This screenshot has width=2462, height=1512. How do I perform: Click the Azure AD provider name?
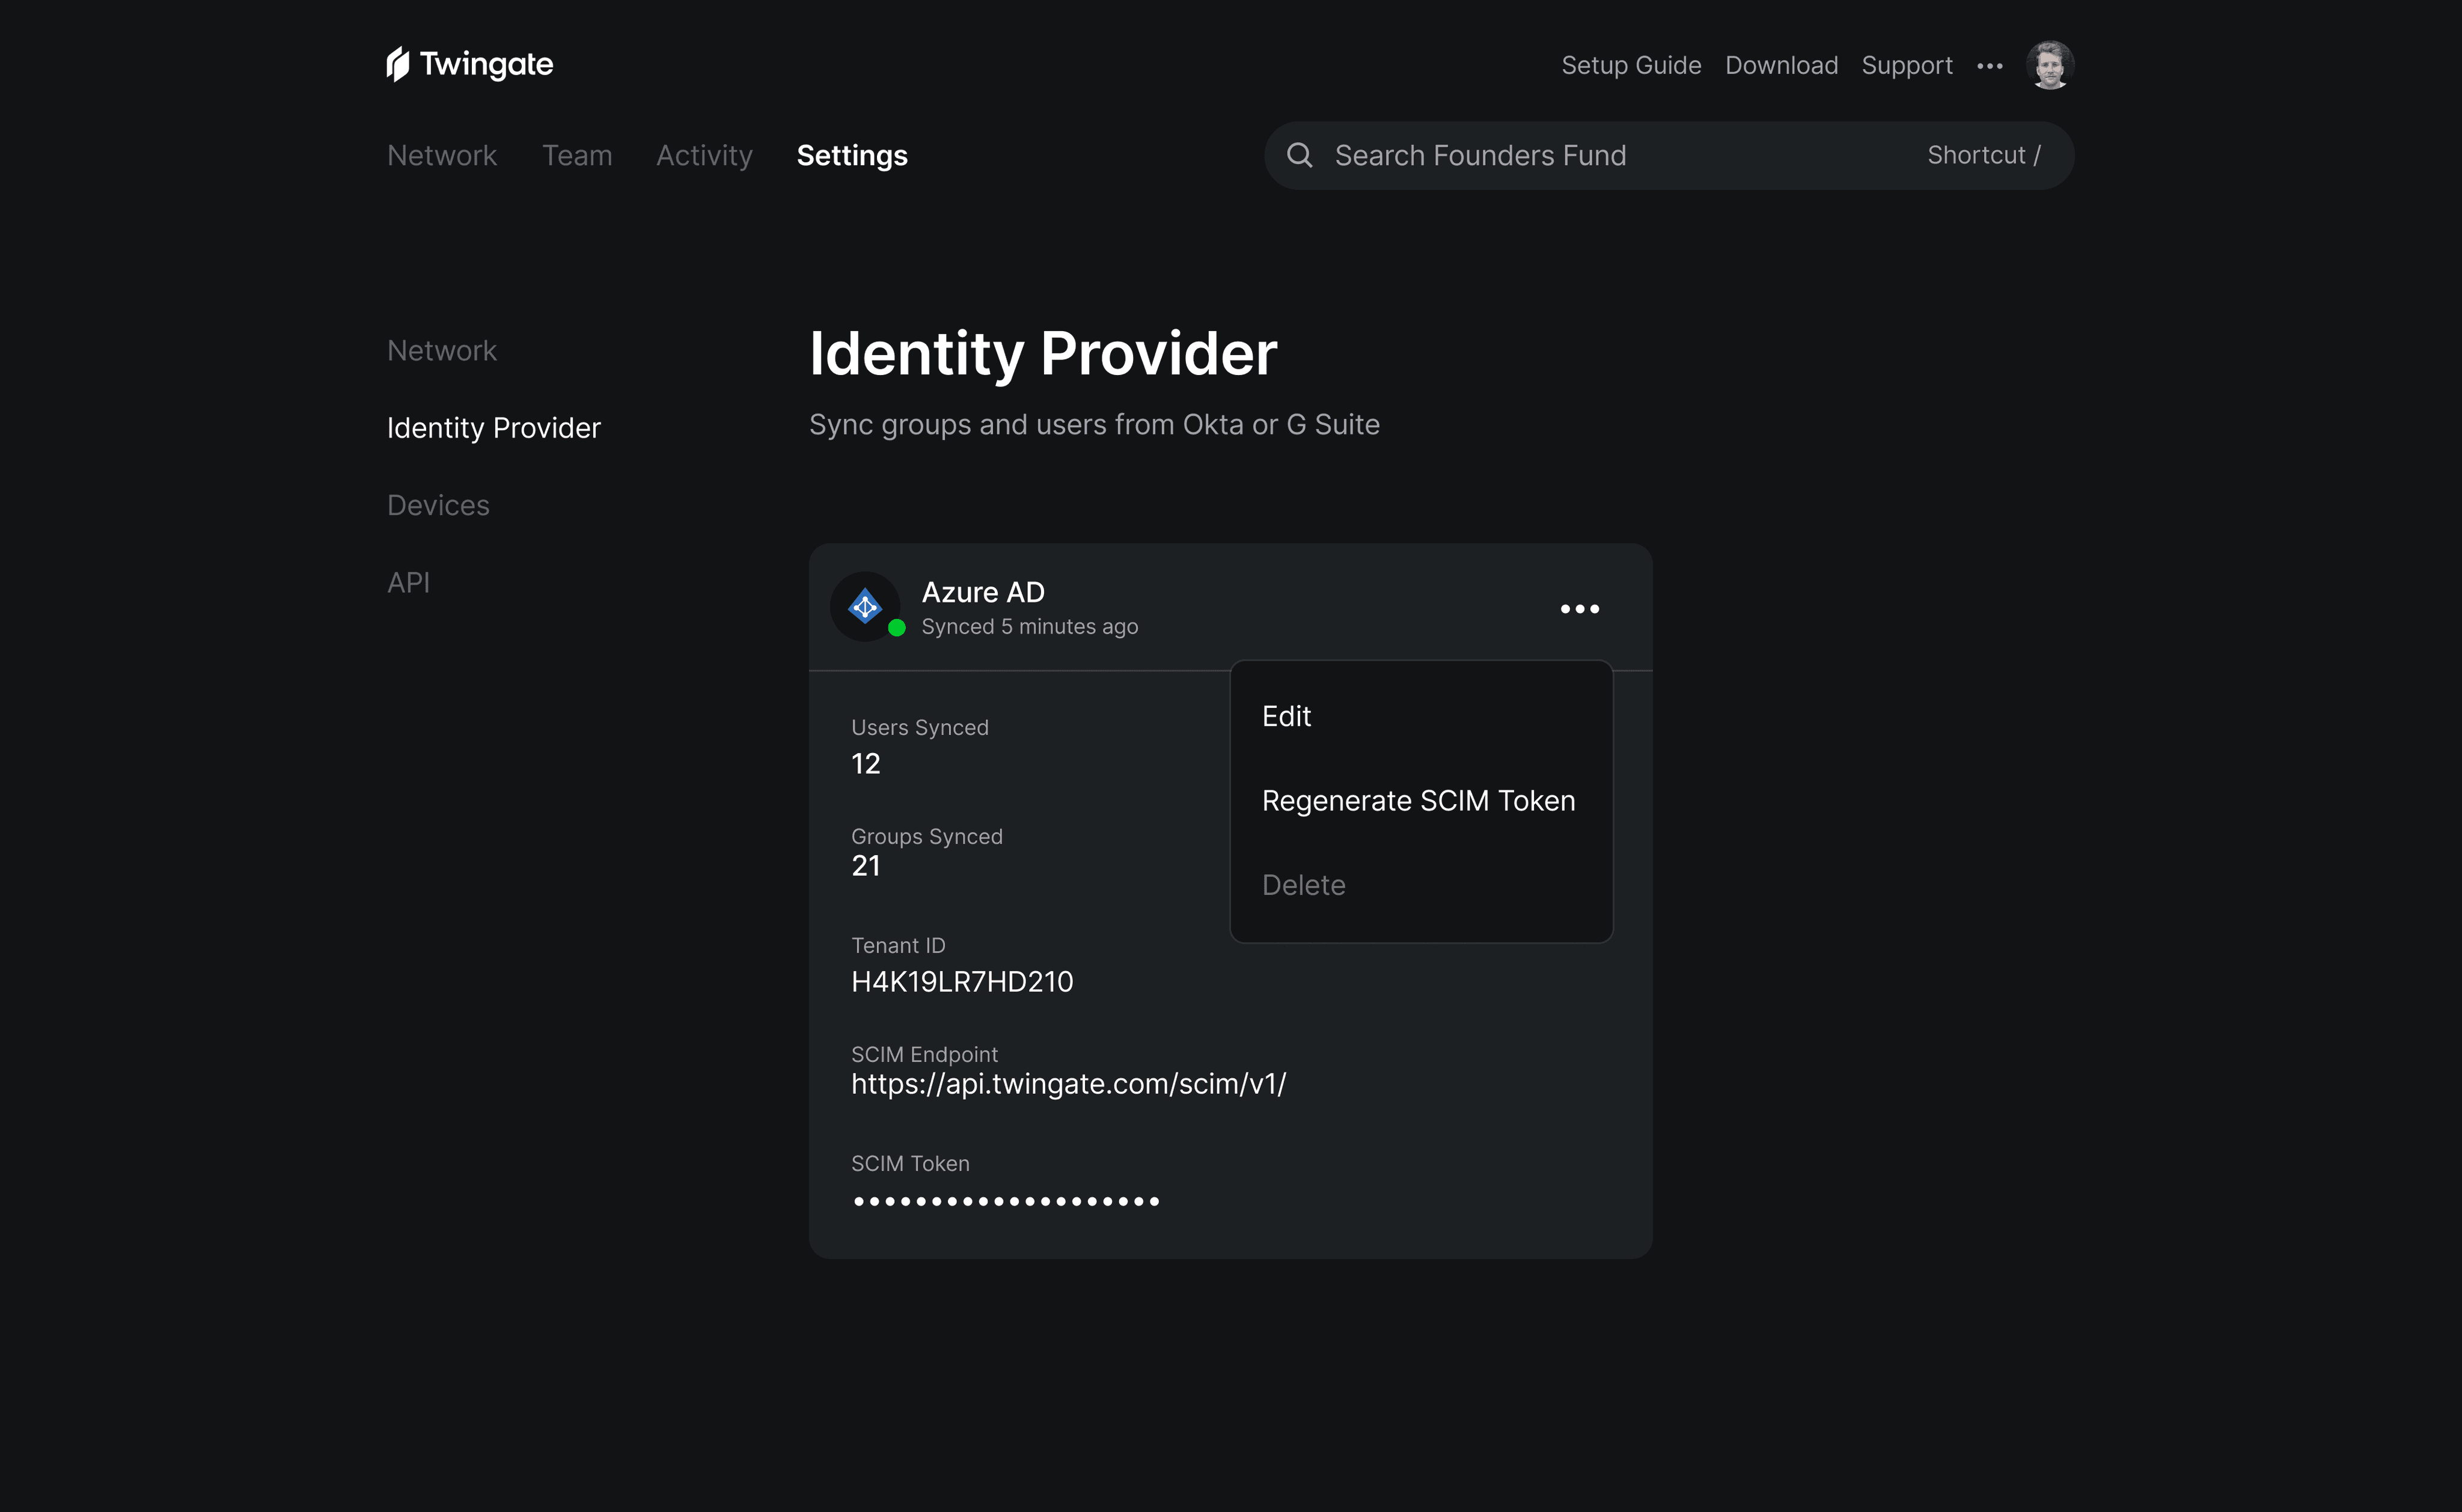click(983, 592)
